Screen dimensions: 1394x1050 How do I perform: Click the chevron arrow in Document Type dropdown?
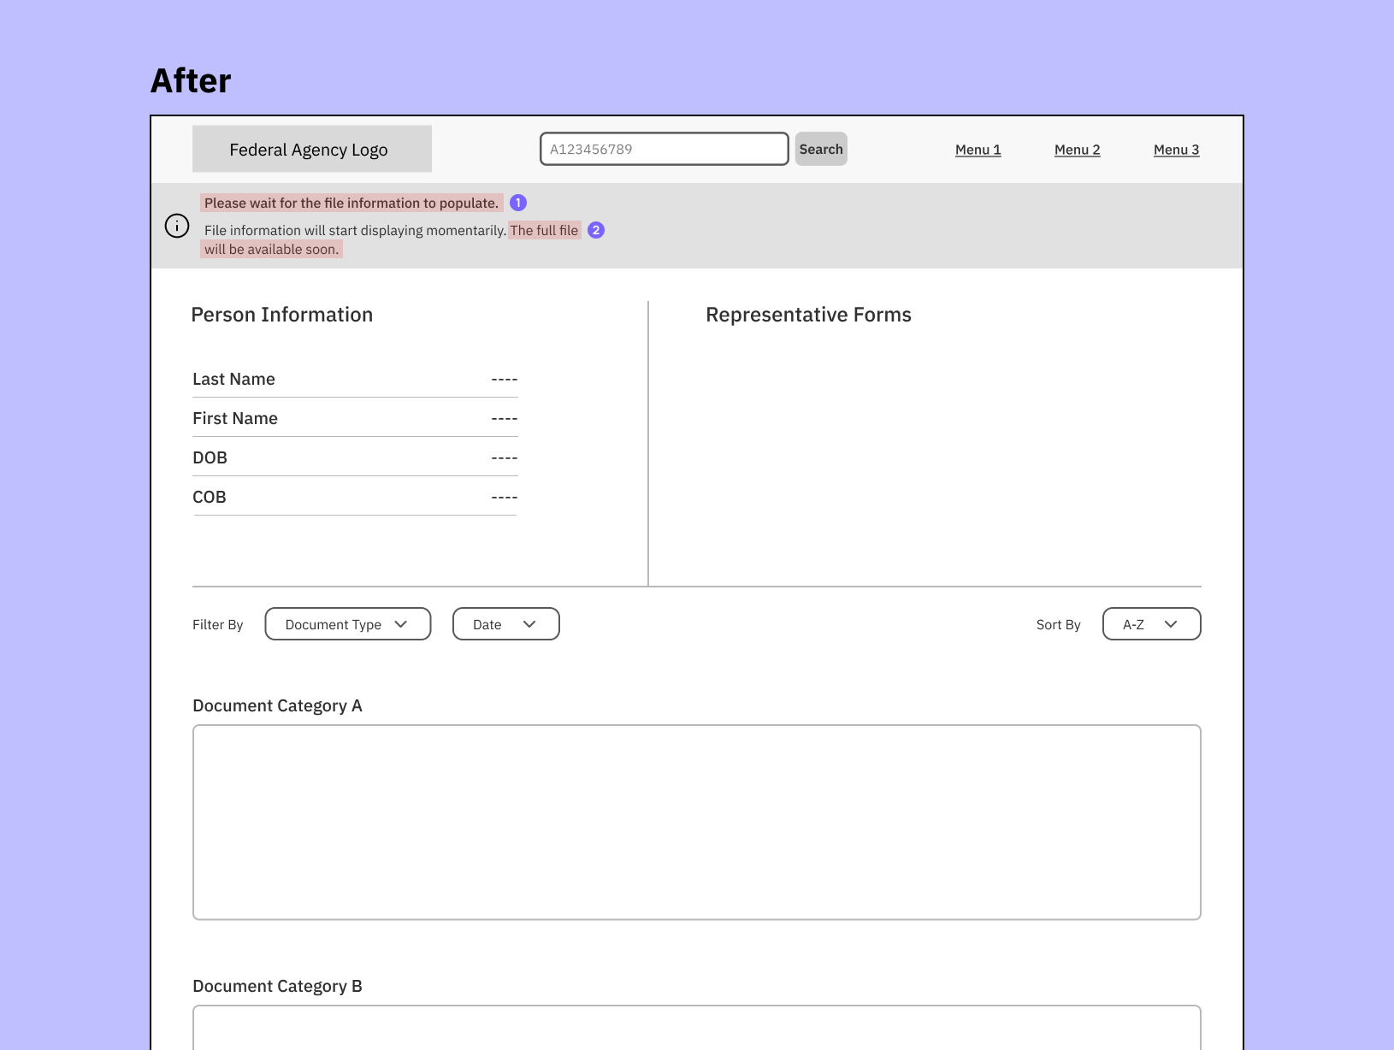(401, 624)
